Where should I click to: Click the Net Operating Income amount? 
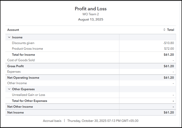169,78
